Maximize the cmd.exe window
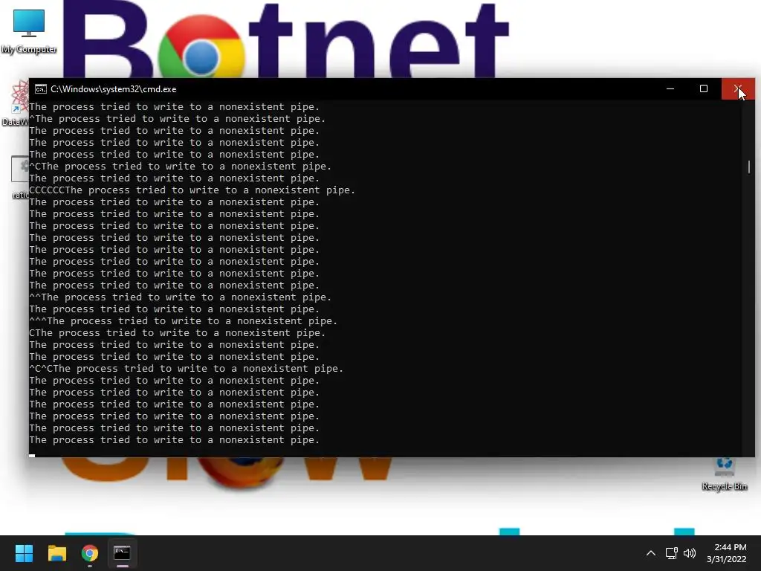The image size is (761, 571). tap(704, 89)
